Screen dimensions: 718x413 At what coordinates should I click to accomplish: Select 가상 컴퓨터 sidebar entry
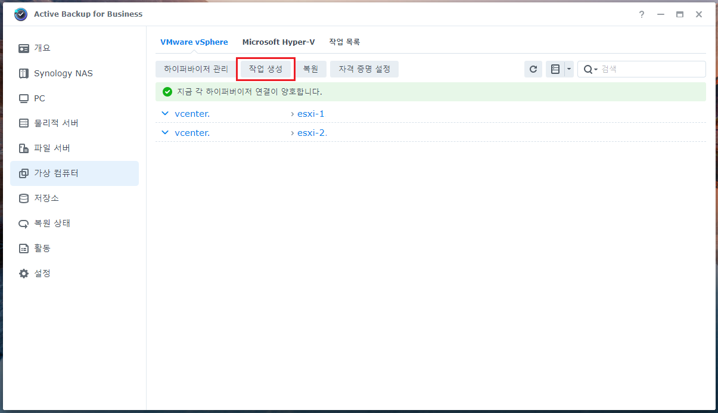point(74,173)
